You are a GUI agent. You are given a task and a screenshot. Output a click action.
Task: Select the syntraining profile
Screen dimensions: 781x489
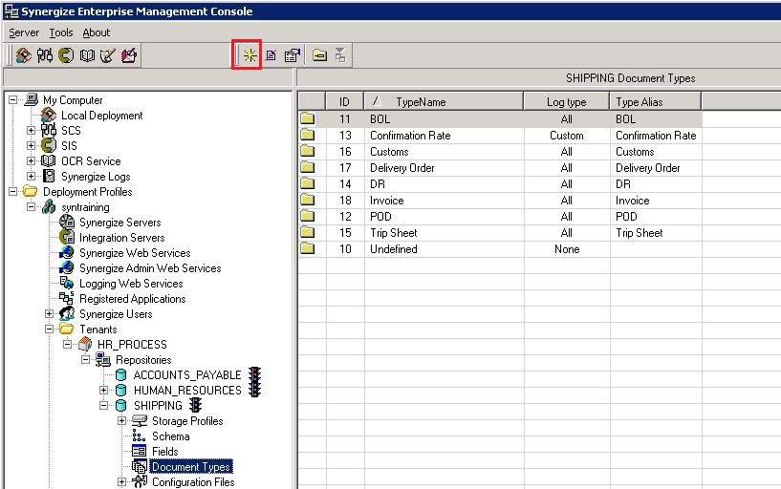tap(85, 207)
